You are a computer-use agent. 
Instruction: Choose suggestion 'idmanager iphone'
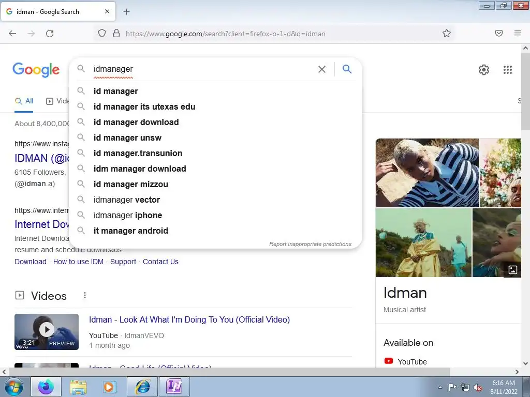[216, 216]
